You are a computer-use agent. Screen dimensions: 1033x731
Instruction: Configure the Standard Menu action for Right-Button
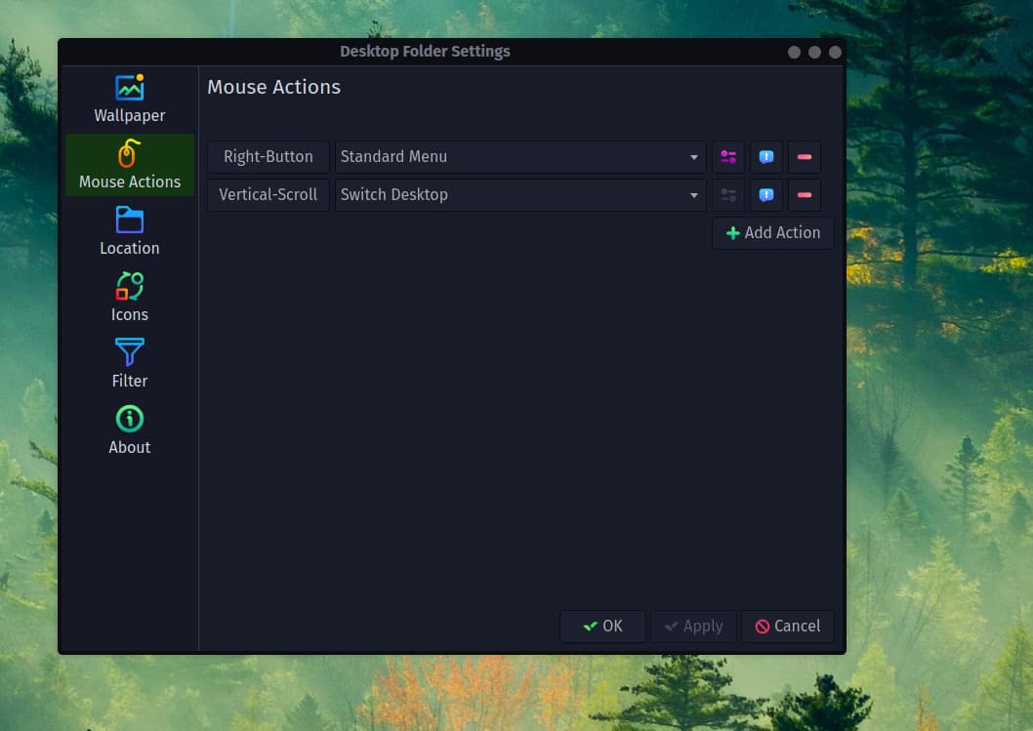pyautogui.click(x=728, y=157)
